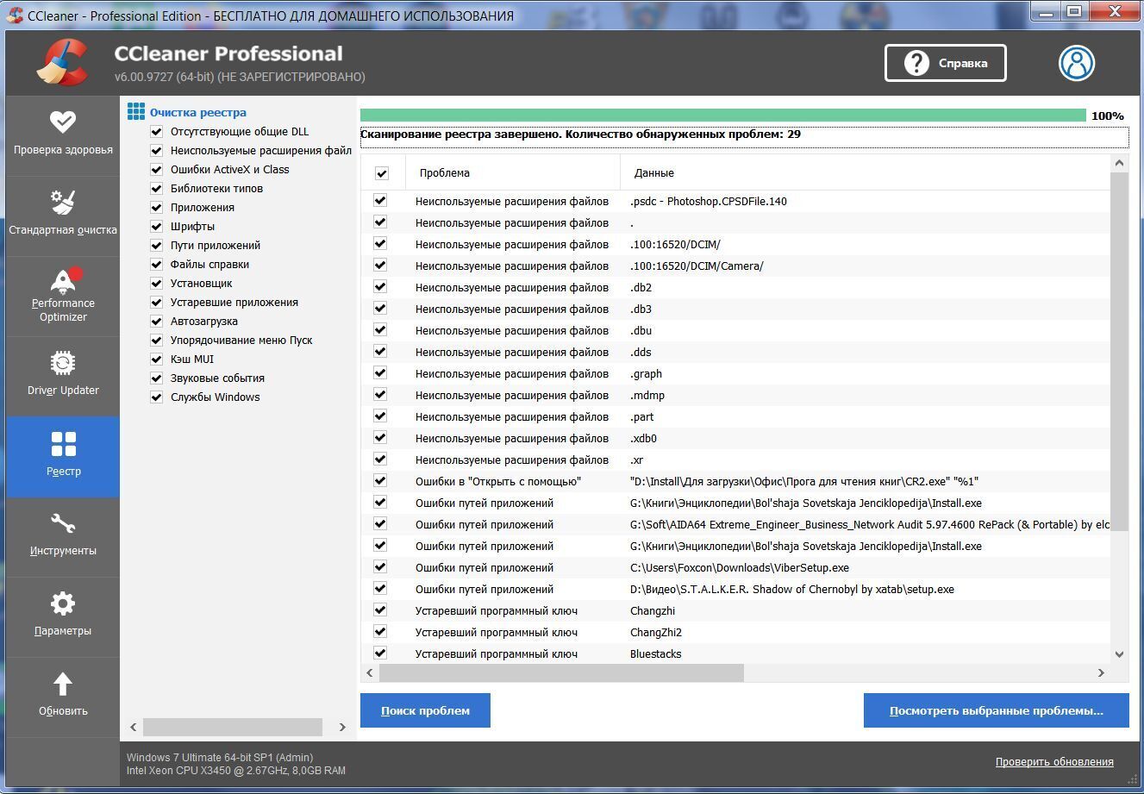Click Поиск проблем button
Viewport: 1144px width, 794px height.
[x=425, y=710]
